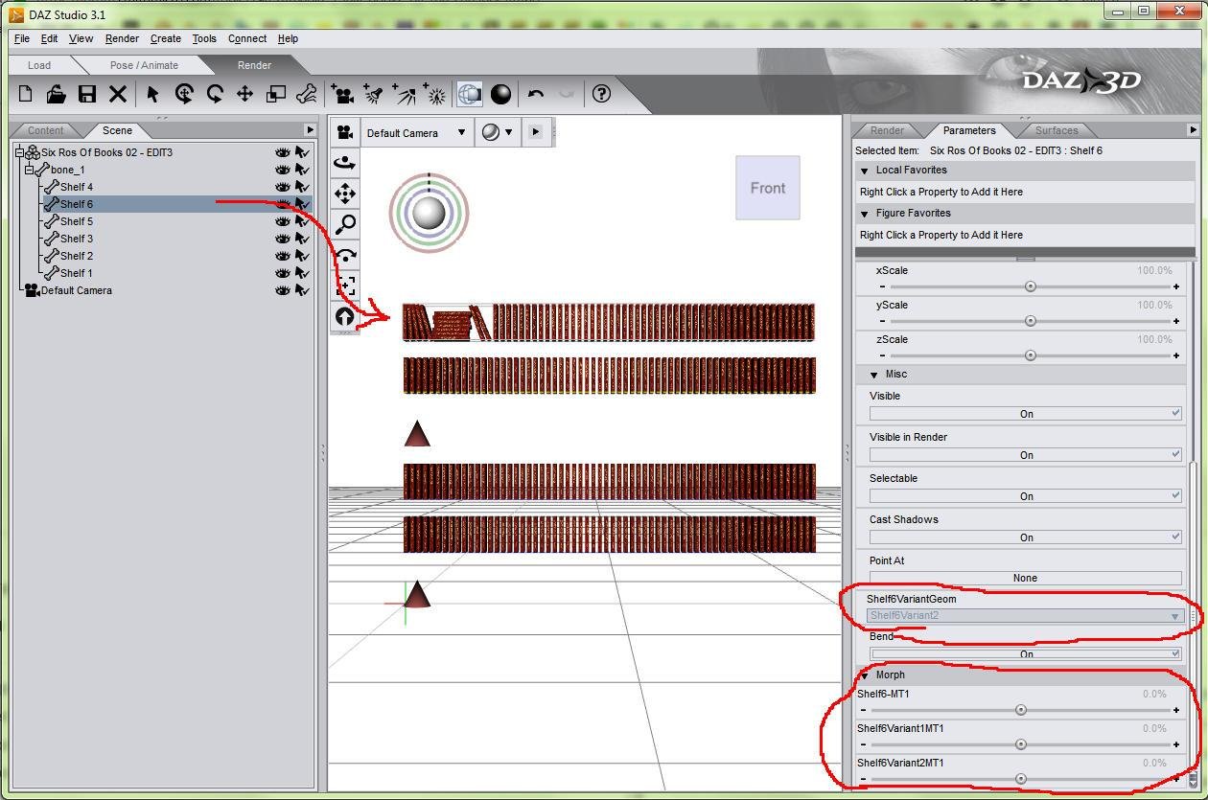Open the File menu

pyautogui.click(x=22, y=38)
